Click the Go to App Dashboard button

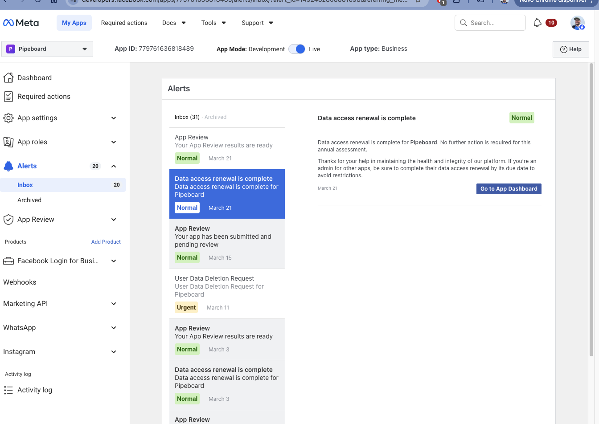coord(509,189)
